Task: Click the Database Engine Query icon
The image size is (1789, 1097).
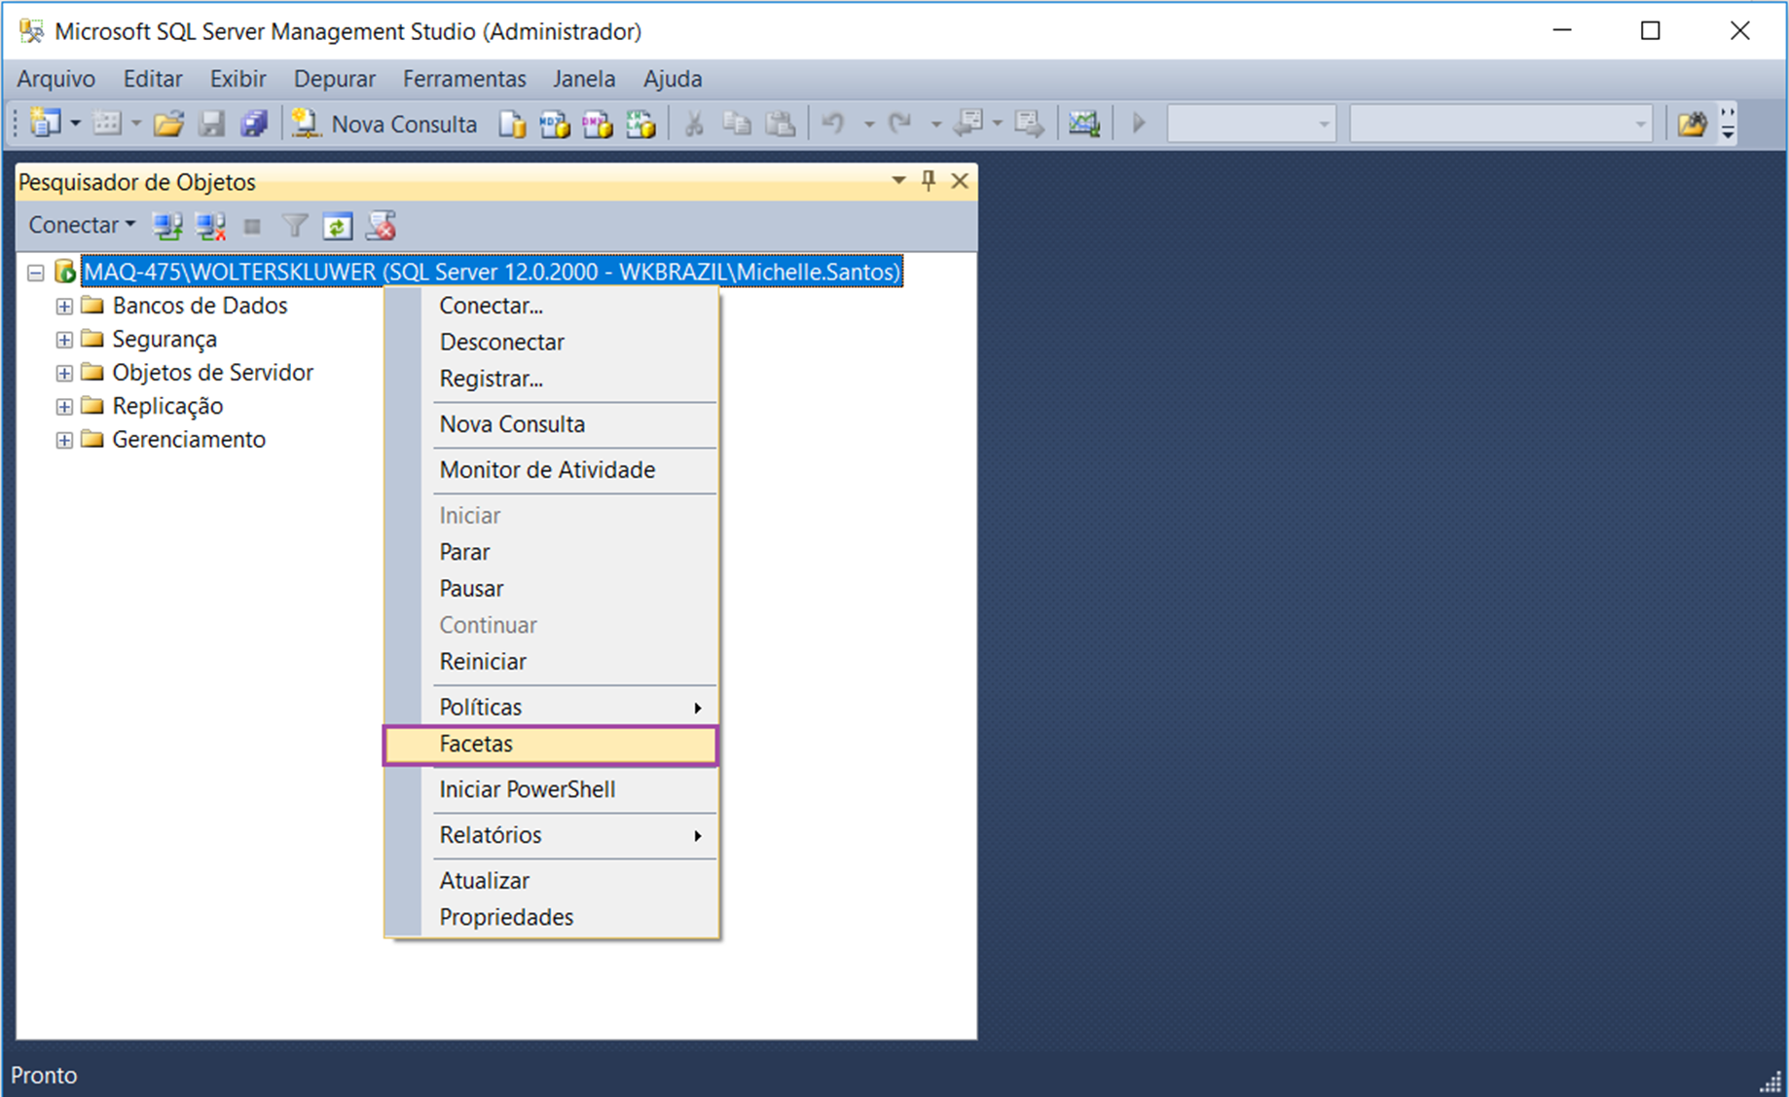Action: point(512,125)
